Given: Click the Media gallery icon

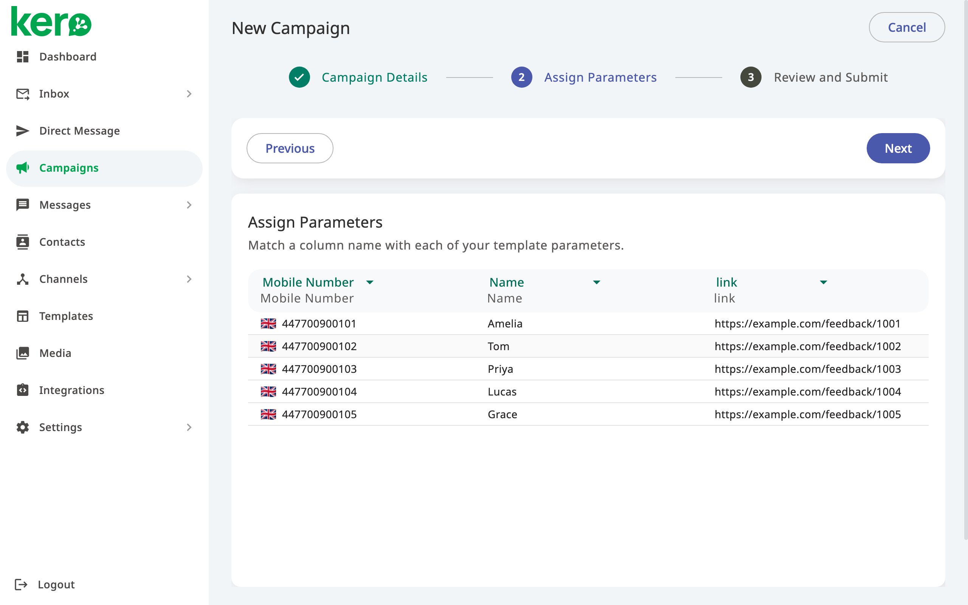Looking at the screenshot, I should [22, 353].
